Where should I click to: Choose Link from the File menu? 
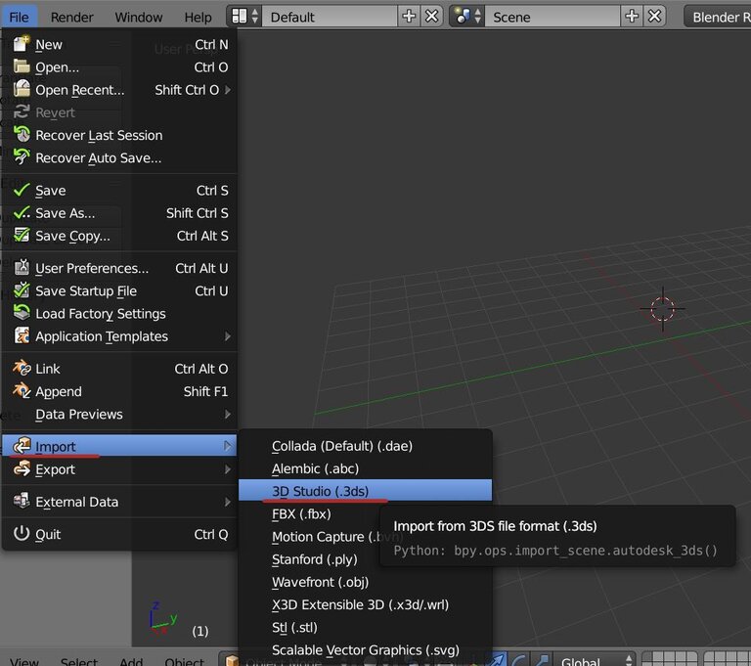pos(119,369)
